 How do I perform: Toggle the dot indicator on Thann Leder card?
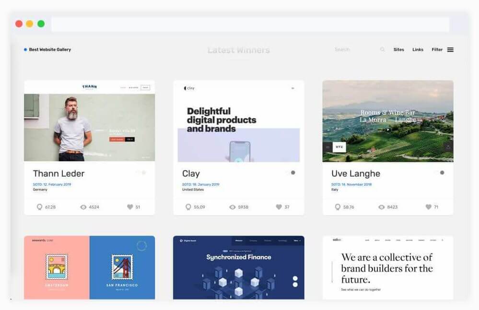(143, 173)
